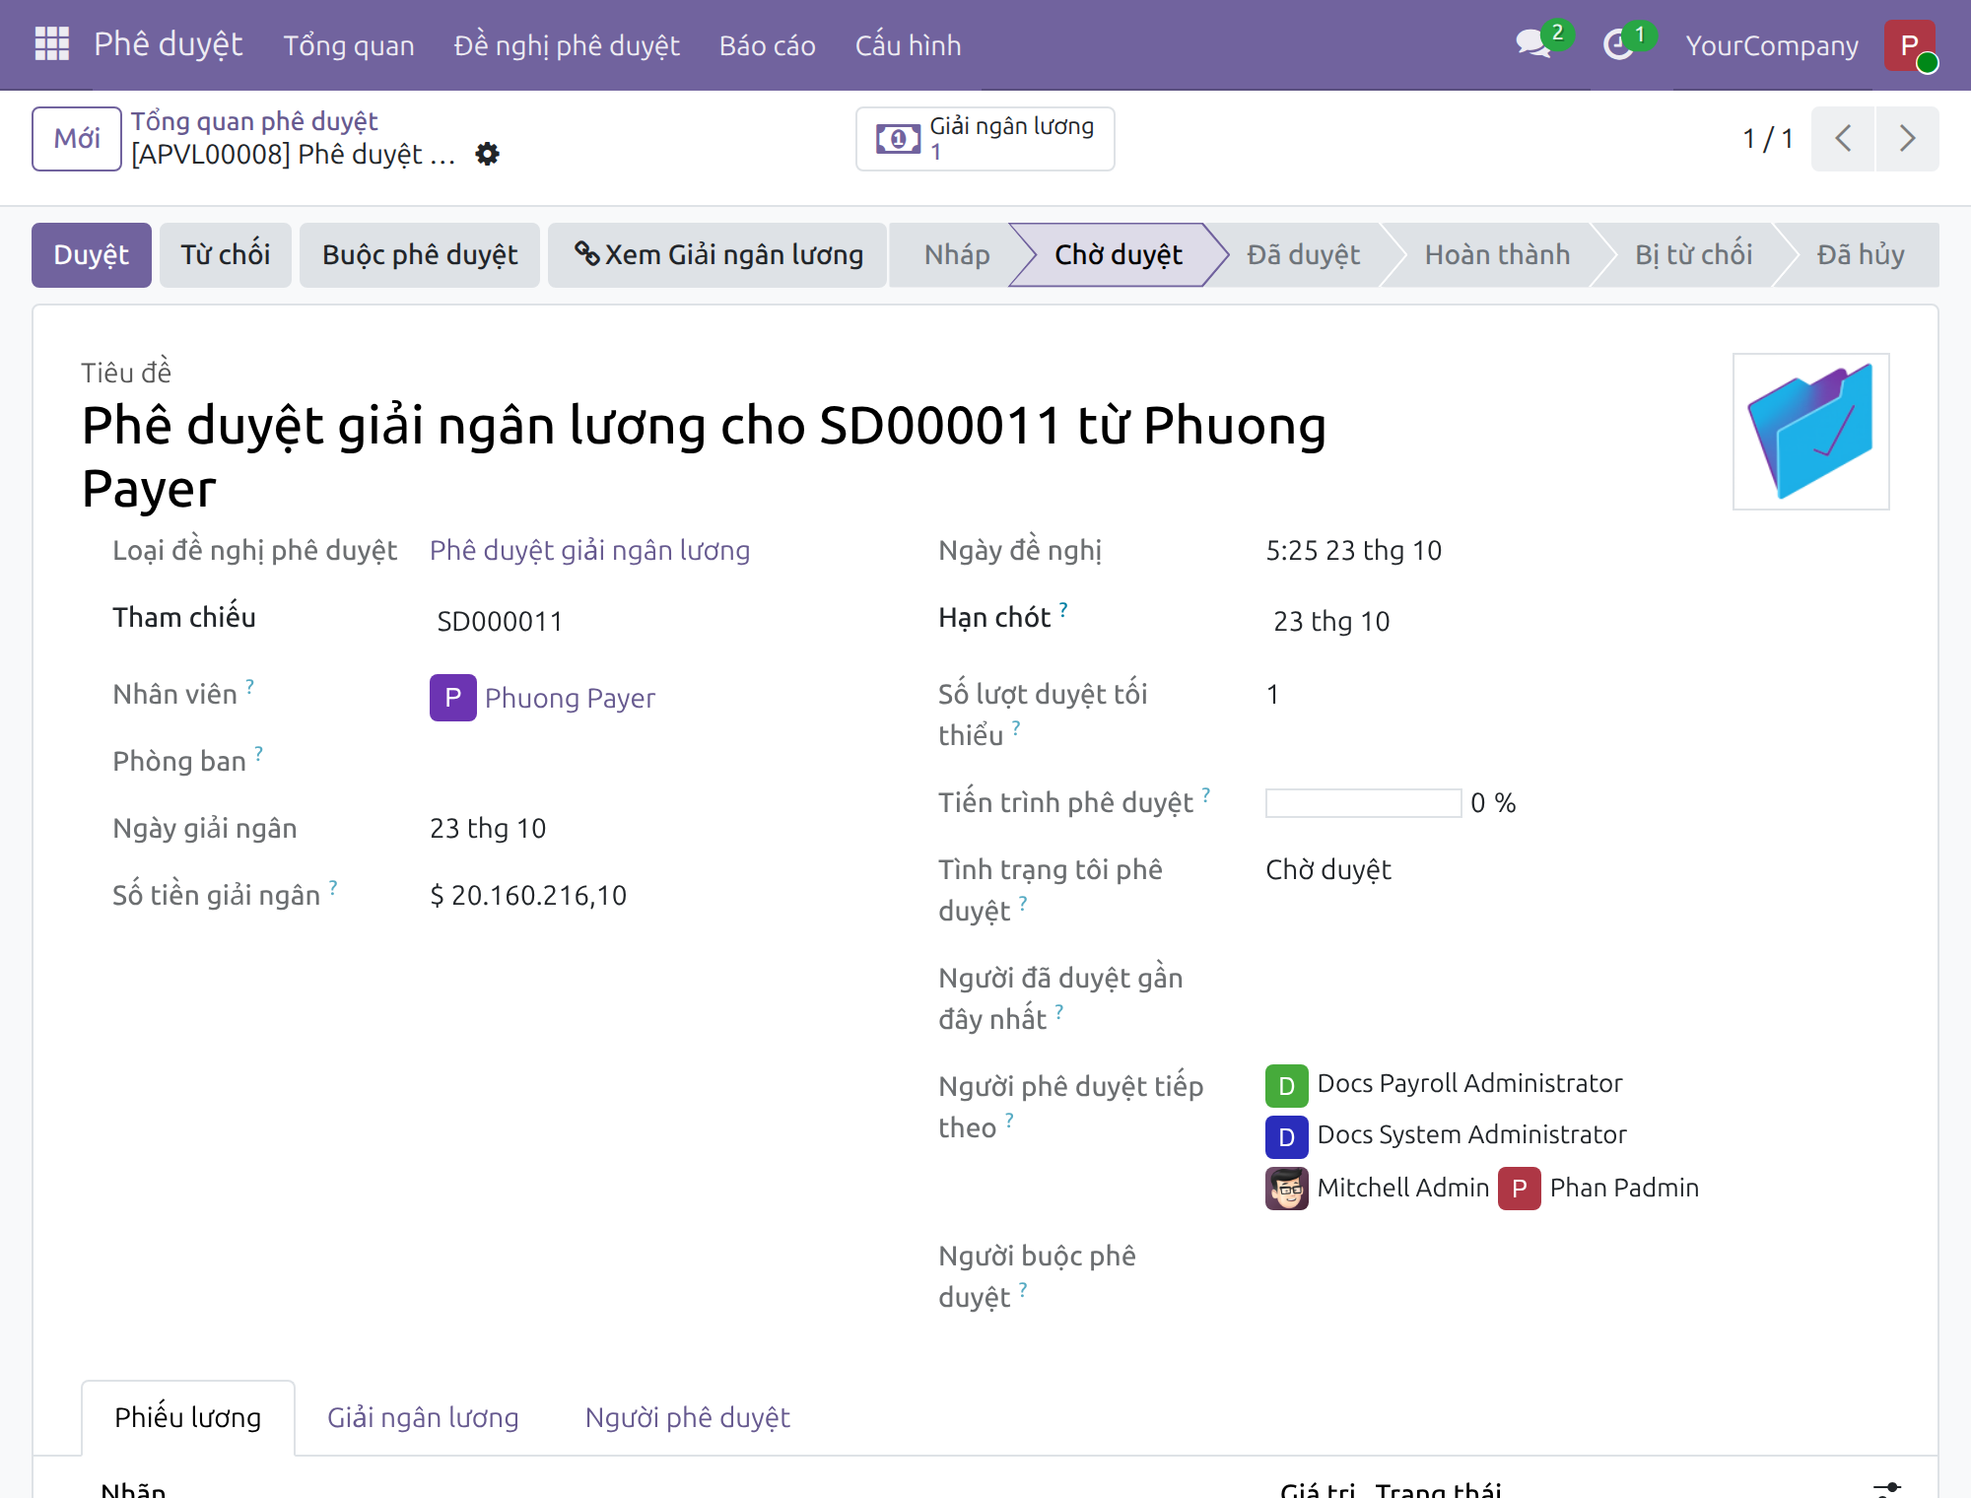This screenshot has height=1498, width=1971.
Task: Click the Từ chối refuse button
Action: 226,255
